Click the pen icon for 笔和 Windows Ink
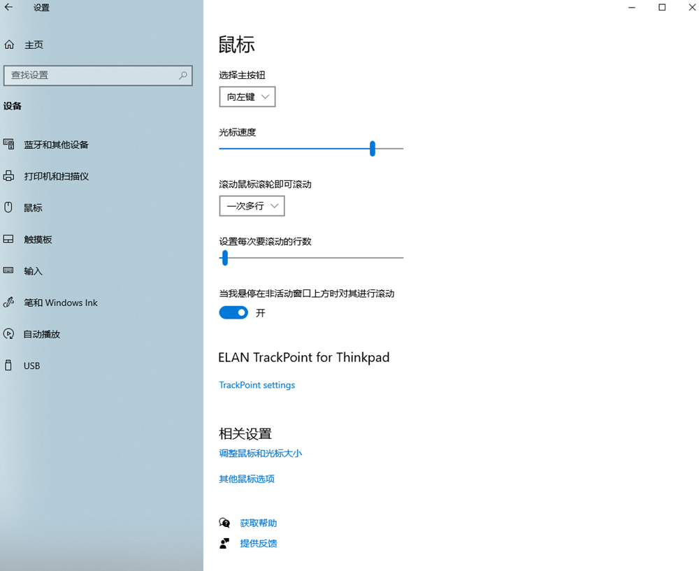 tap(9, 303)
